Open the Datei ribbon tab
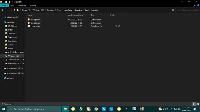 [x=4, y=5]
